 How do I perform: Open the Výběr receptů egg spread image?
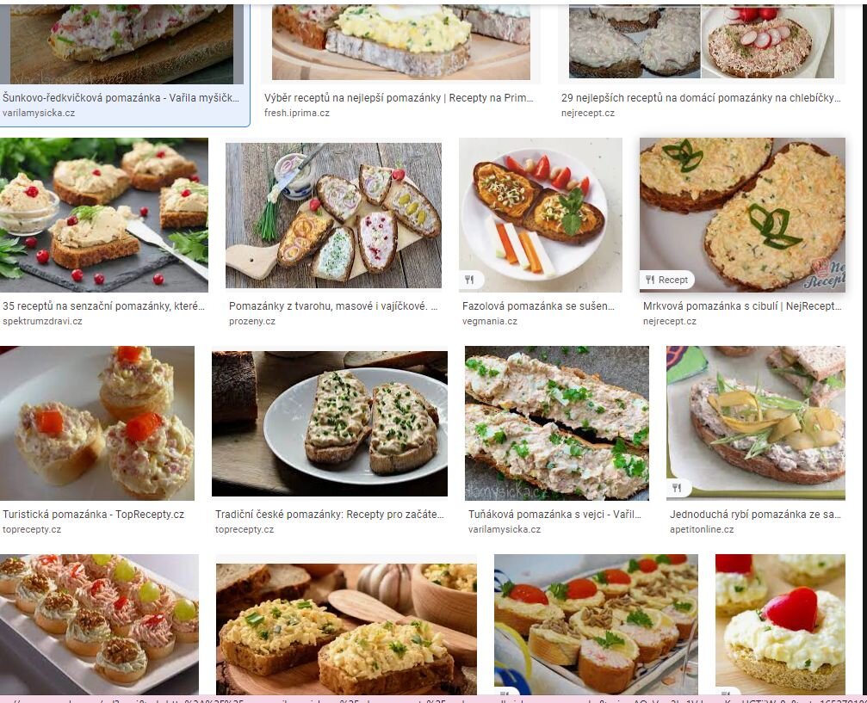(x=401, y=42)
